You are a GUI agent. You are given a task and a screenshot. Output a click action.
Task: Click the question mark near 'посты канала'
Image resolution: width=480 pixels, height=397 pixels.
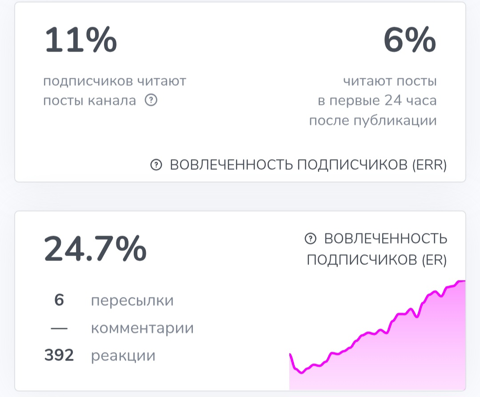[152, 100]
